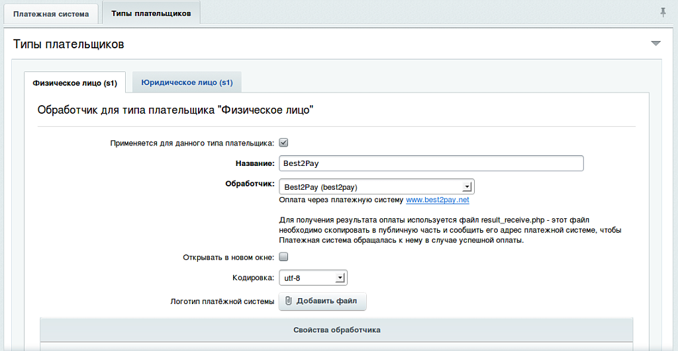The image size is (678, 351).
Task: Click the Название field containing Best2Pay
Action: pyautogui.click(x=431, y=163)
